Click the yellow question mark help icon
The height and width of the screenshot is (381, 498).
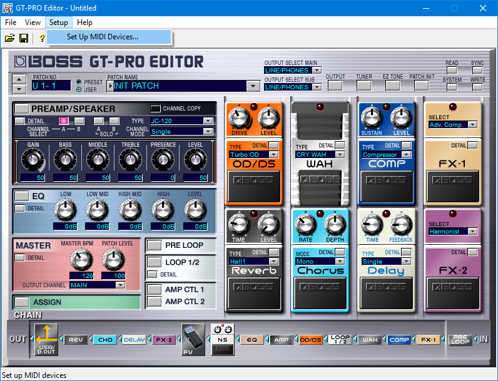click(x=42, y=38)
